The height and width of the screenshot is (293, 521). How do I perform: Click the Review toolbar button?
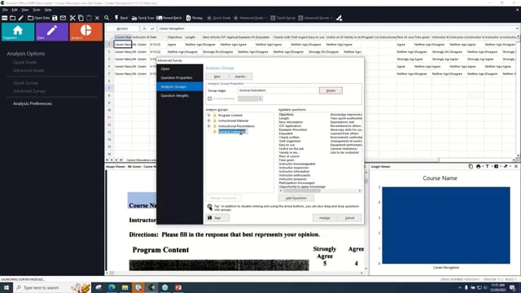[x=195, y=18]
